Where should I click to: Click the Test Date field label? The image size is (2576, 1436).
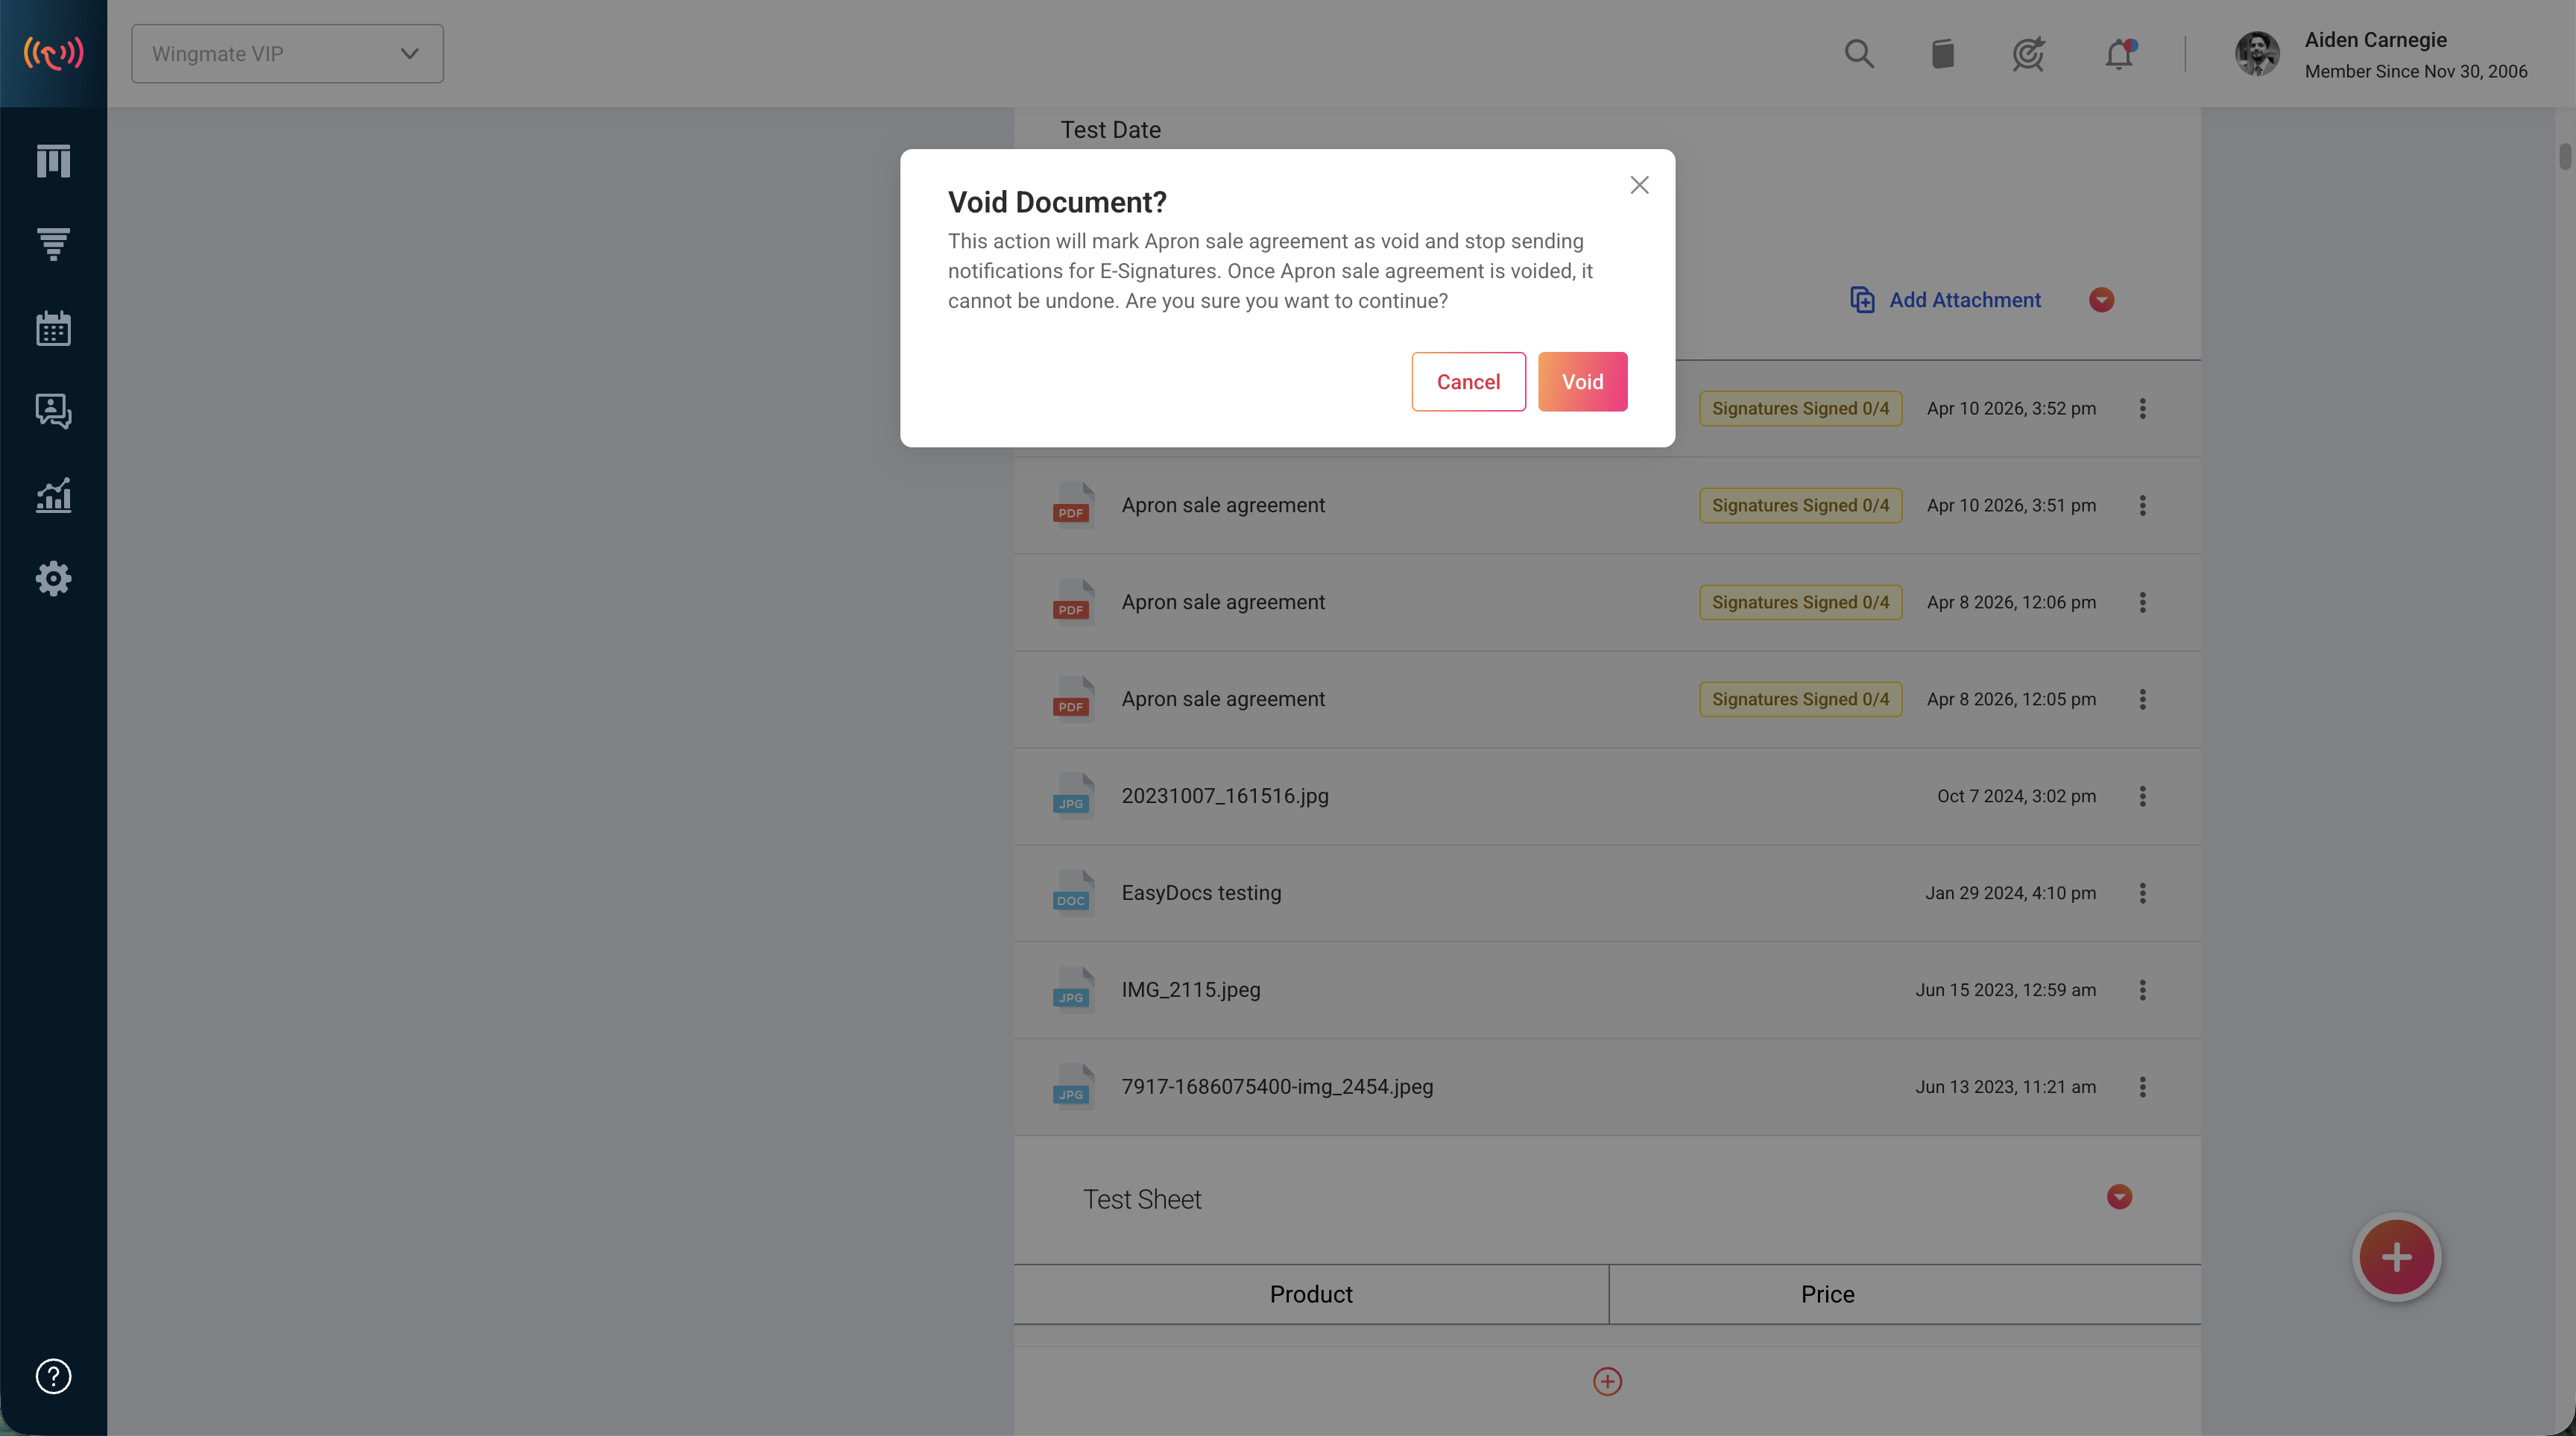coord(1110,130)
